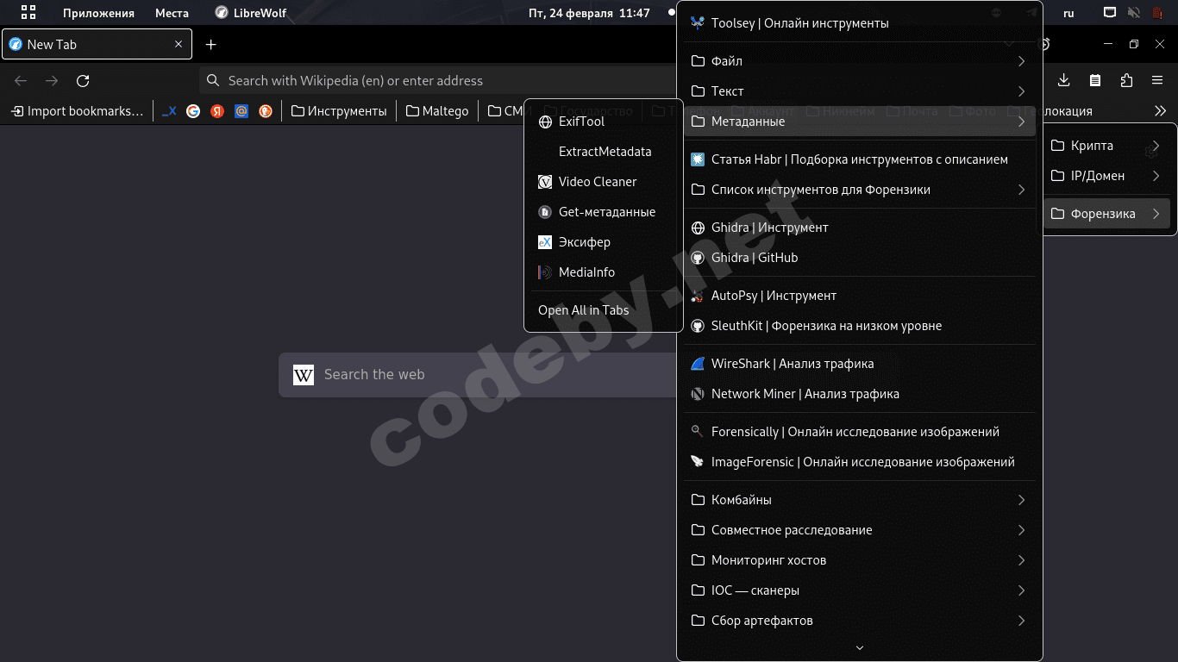Open the date and time clock panel
Screen dimensions: 1178x662
tap(590, 13)
